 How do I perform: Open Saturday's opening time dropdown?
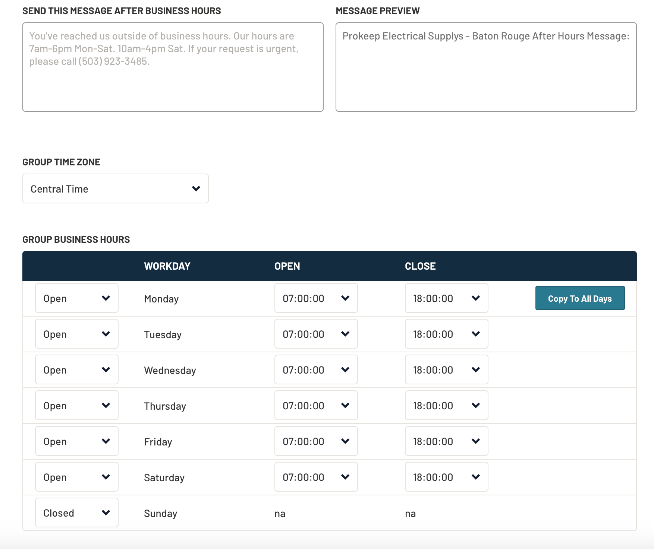(x=316, y=477)
